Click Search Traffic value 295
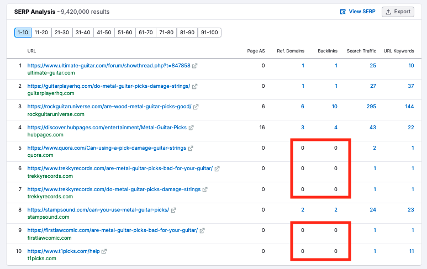The height and width of the screenshot is (269, 427). [x=371, y=107]
